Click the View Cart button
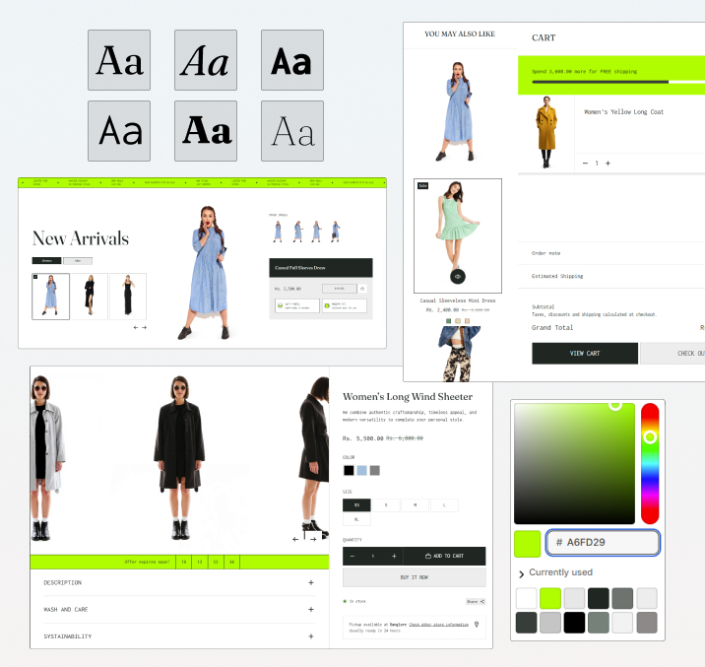This screenshot has height=667, width=705. pyautogui.click(x=585, y=353)
